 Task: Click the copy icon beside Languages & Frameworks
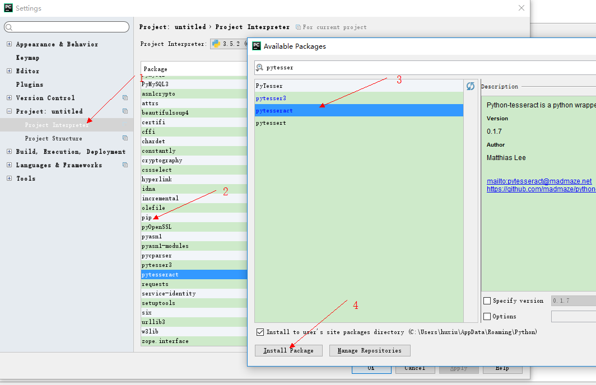pyautogui.click(x=125, y=165)
